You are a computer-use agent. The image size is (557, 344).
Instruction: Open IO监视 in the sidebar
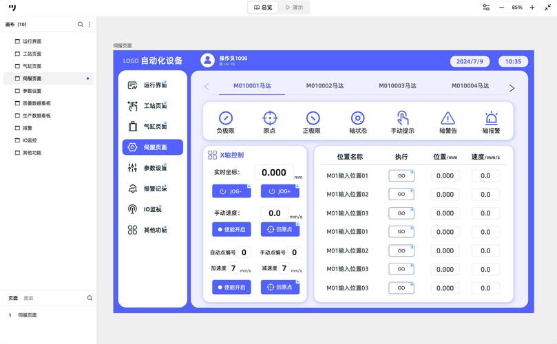pyautogui.click(x=152, y=209)
